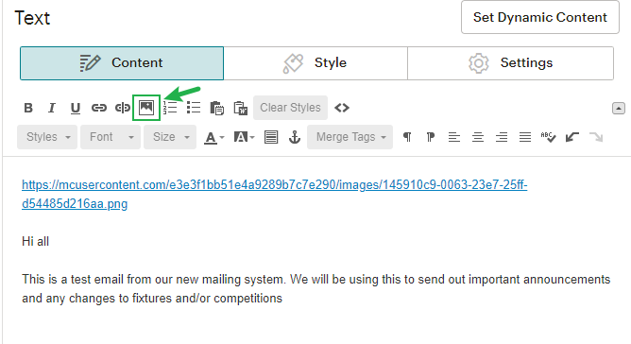
Task: Underline the selected text
Action: point(76,108)
